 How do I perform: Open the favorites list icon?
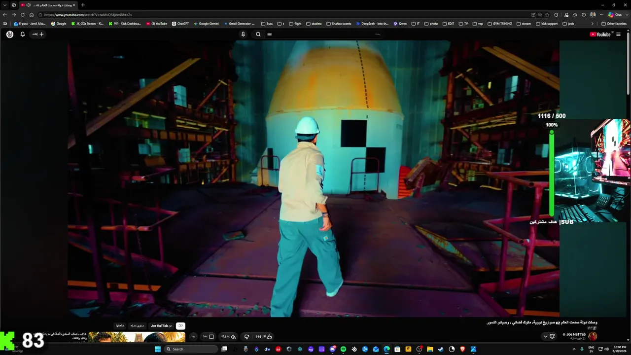point(575,15)
